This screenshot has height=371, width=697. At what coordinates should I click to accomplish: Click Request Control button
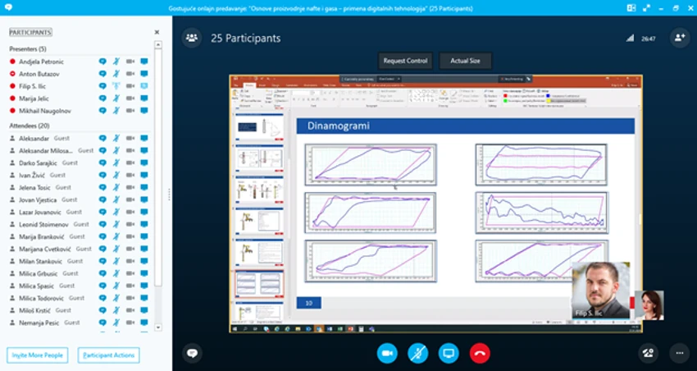(x=405, y=61)
